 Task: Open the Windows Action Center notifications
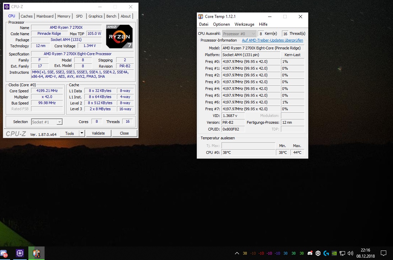[x=384, y=253]
